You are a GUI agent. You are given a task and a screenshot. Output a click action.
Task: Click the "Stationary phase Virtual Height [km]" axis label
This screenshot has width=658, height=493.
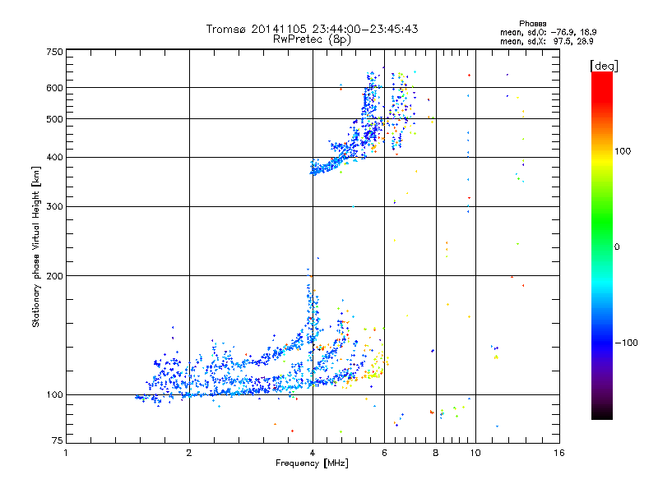pos(36,247)
